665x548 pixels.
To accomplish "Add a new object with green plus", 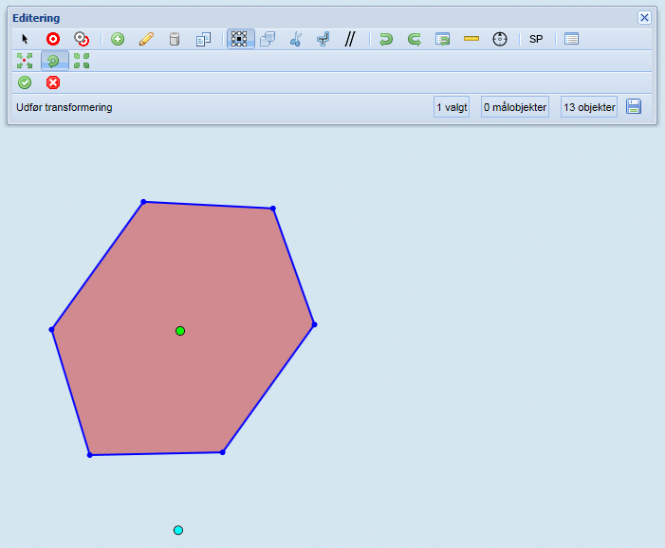I will click(118, 39).
